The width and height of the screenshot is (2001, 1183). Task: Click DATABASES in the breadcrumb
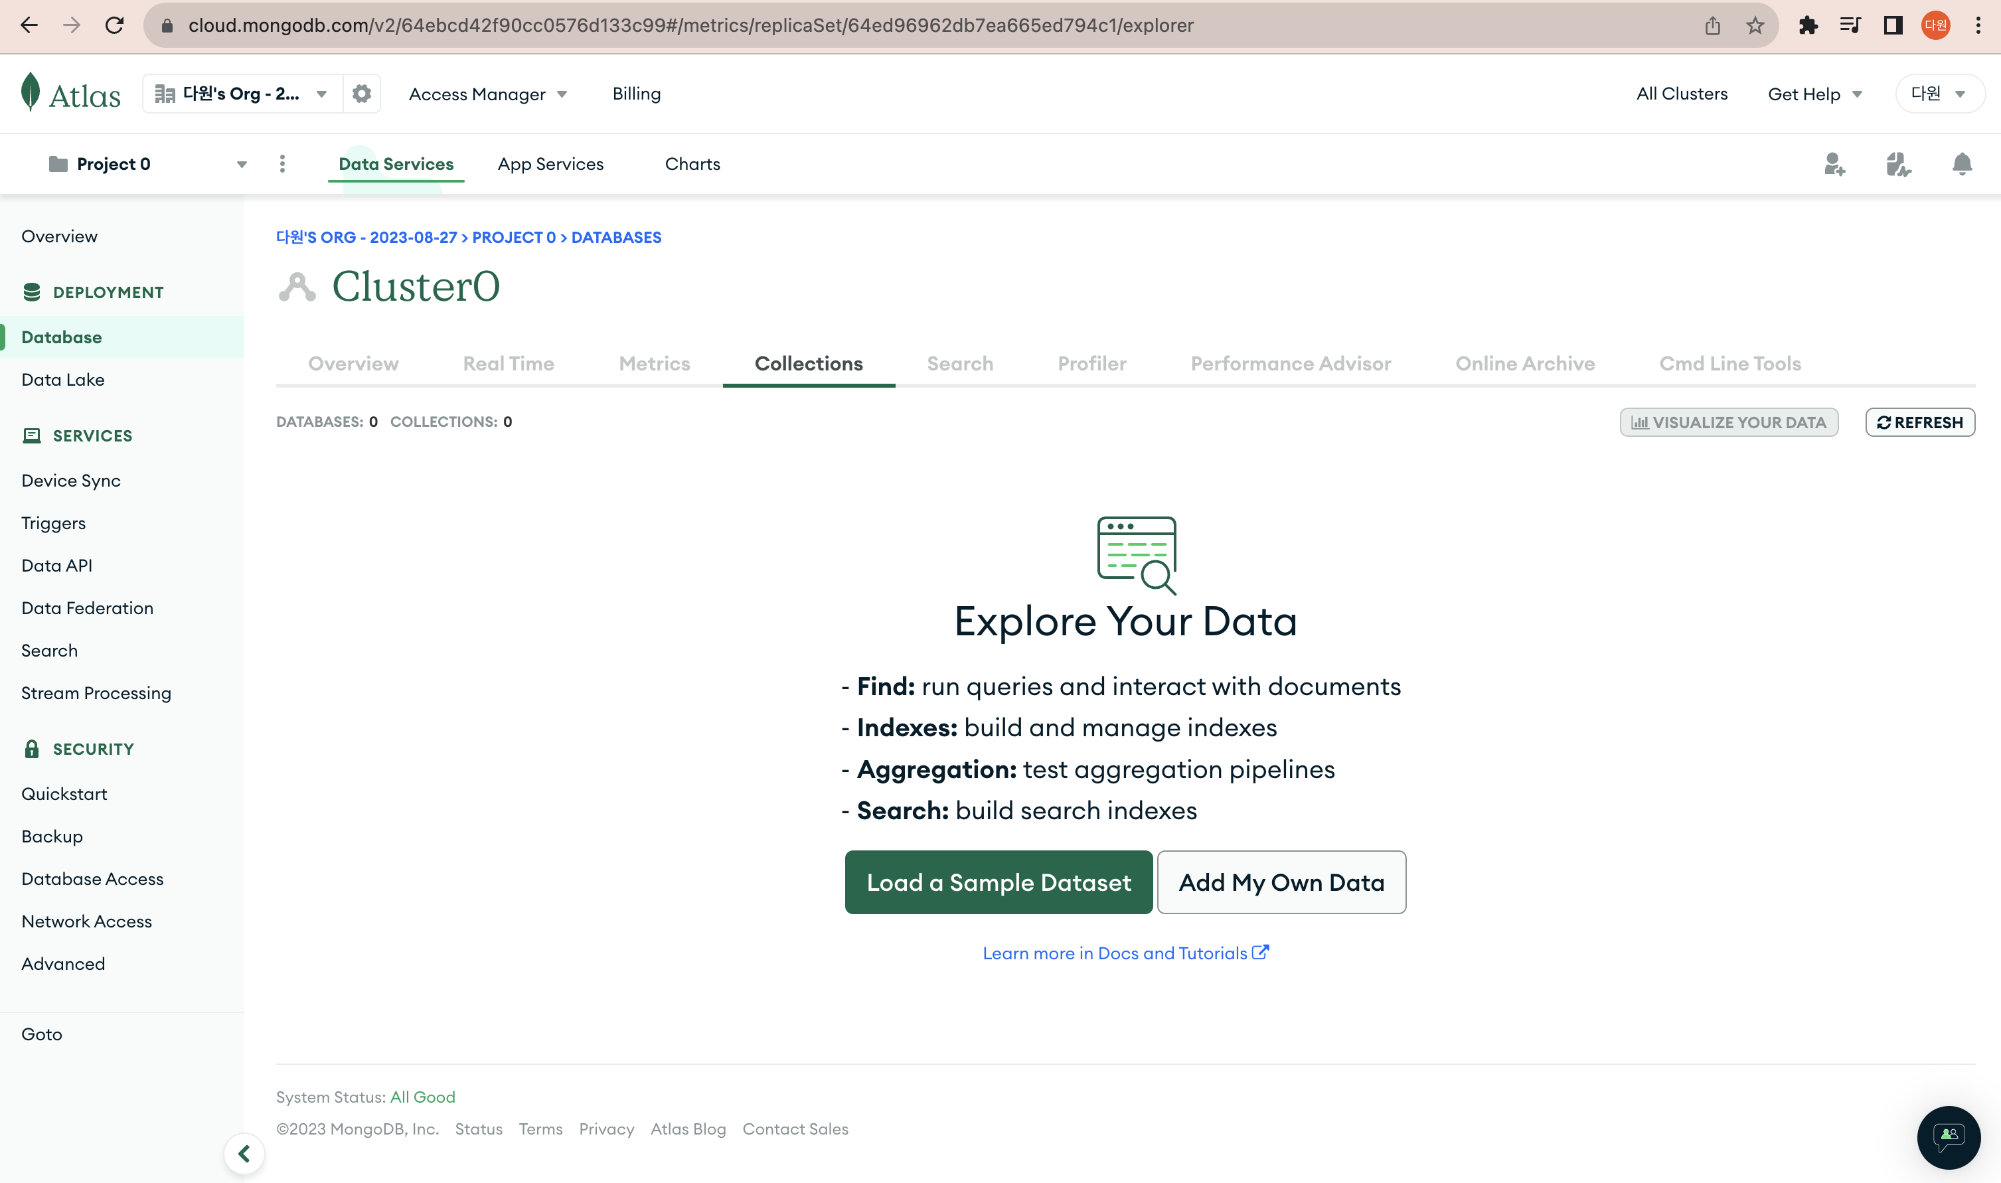(616, 238)
